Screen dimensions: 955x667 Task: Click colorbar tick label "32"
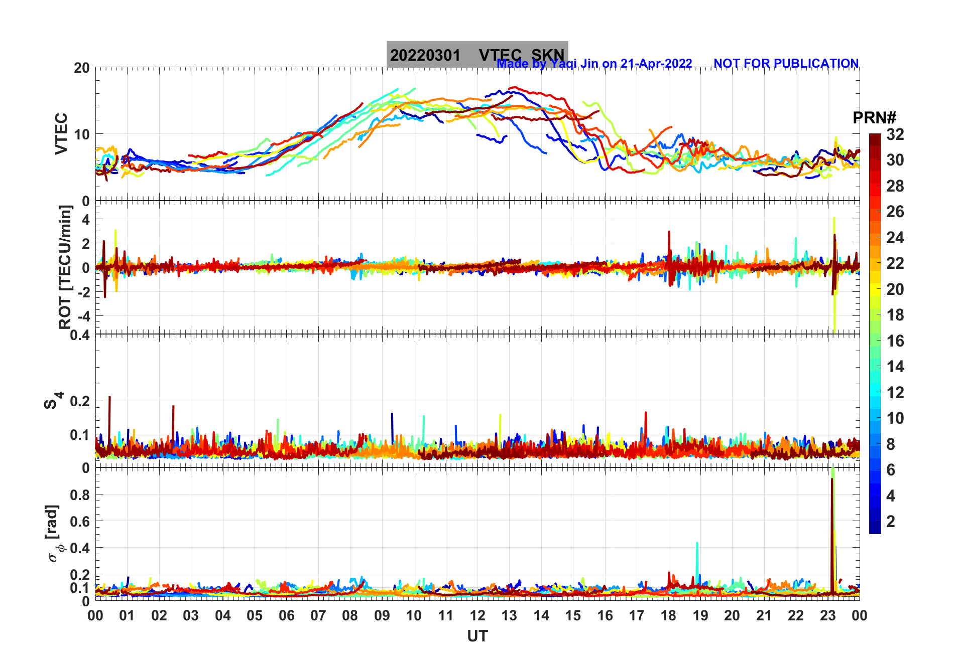click(x=895, y=134)
